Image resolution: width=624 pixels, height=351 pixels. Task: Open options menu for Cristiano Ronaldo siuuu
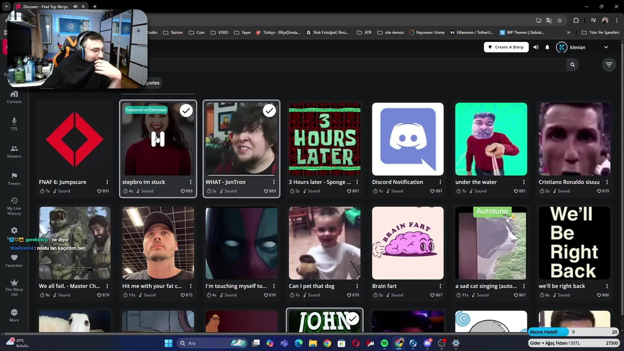tap(607, 182)
